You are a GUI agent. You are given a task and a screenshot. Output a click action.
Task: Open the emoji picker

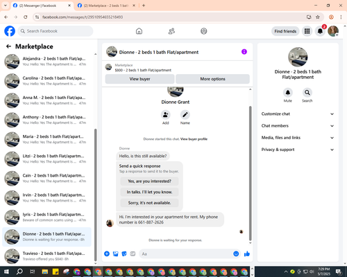pyautogui.click(x=236, y=254)
